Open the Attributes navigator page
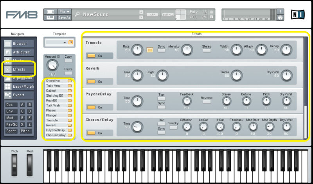This screenshot has height=184, width=313. (x=20, y=52)
